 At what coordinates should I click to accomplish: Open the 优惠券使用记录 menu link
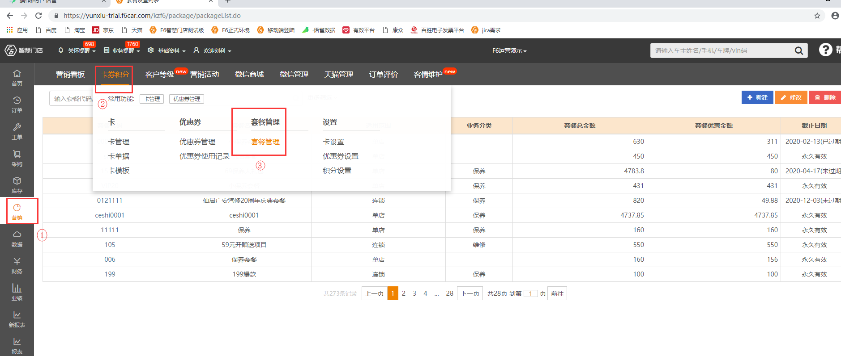coord(205,156)
